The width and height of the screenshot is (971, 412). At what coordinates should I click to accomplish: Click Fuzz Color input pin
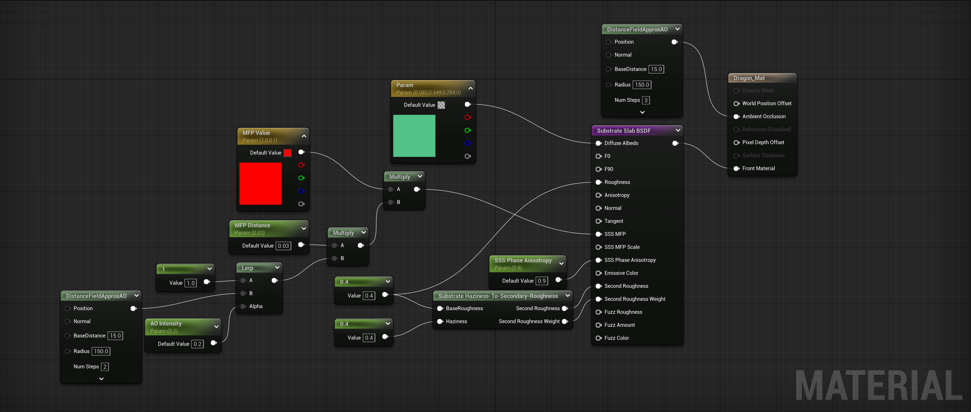click(598, 338)
